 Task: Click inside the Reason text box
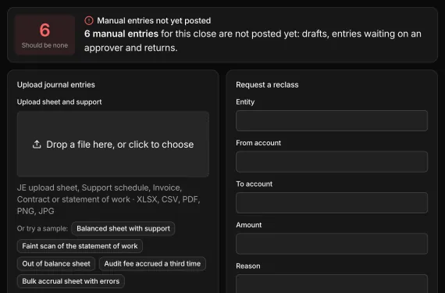(332, 284)
